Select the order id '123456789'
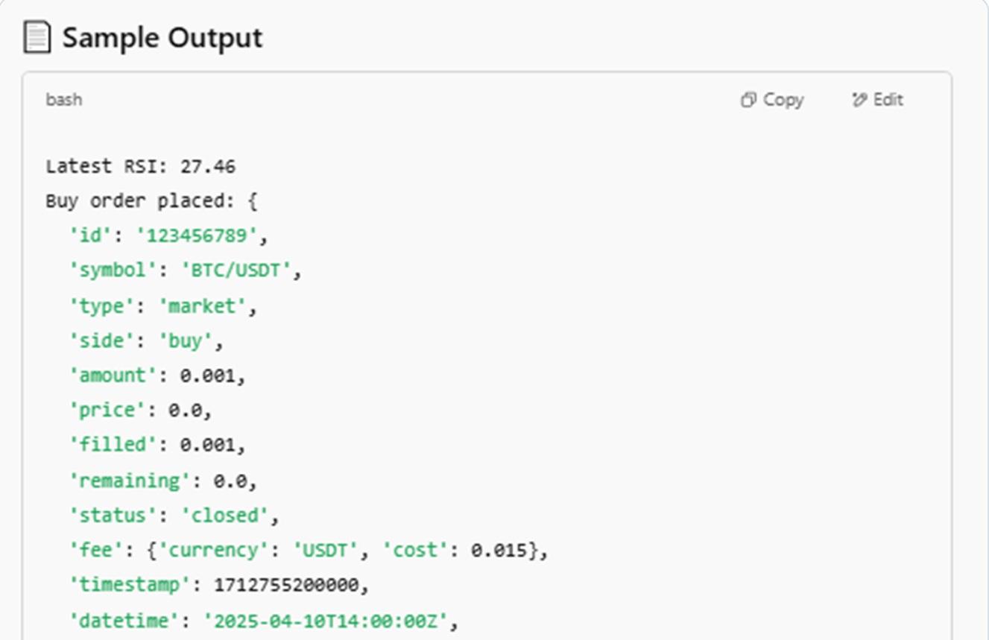Image resolution: width=989 pixels, height=640 pixels. [x=197, y=236]
